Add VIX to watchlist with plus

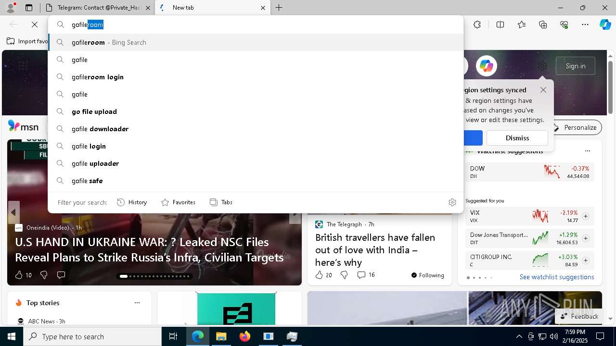[x=586, y=216]
